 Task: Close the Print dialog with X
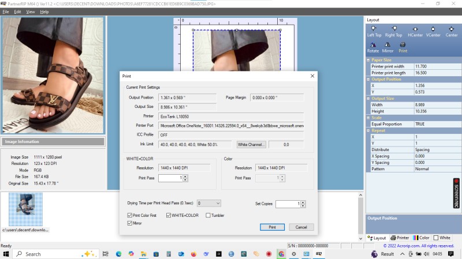click(x=312, y=76)
